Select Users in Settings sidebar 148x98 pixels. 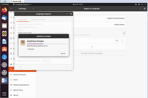pos(22,80)
